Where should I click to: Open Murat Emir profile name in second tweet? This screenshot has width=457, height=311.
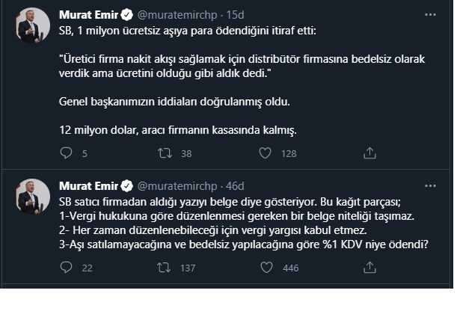[85, 185]
